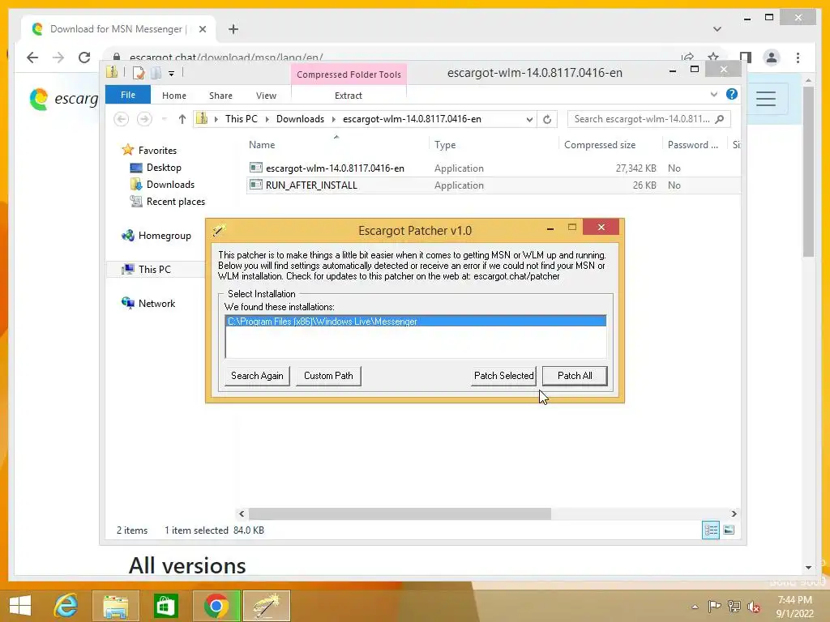This screenshot has height=622, width=830.
Task: Expand the Explorer ribbon chevron
Action: click(713, 95)
